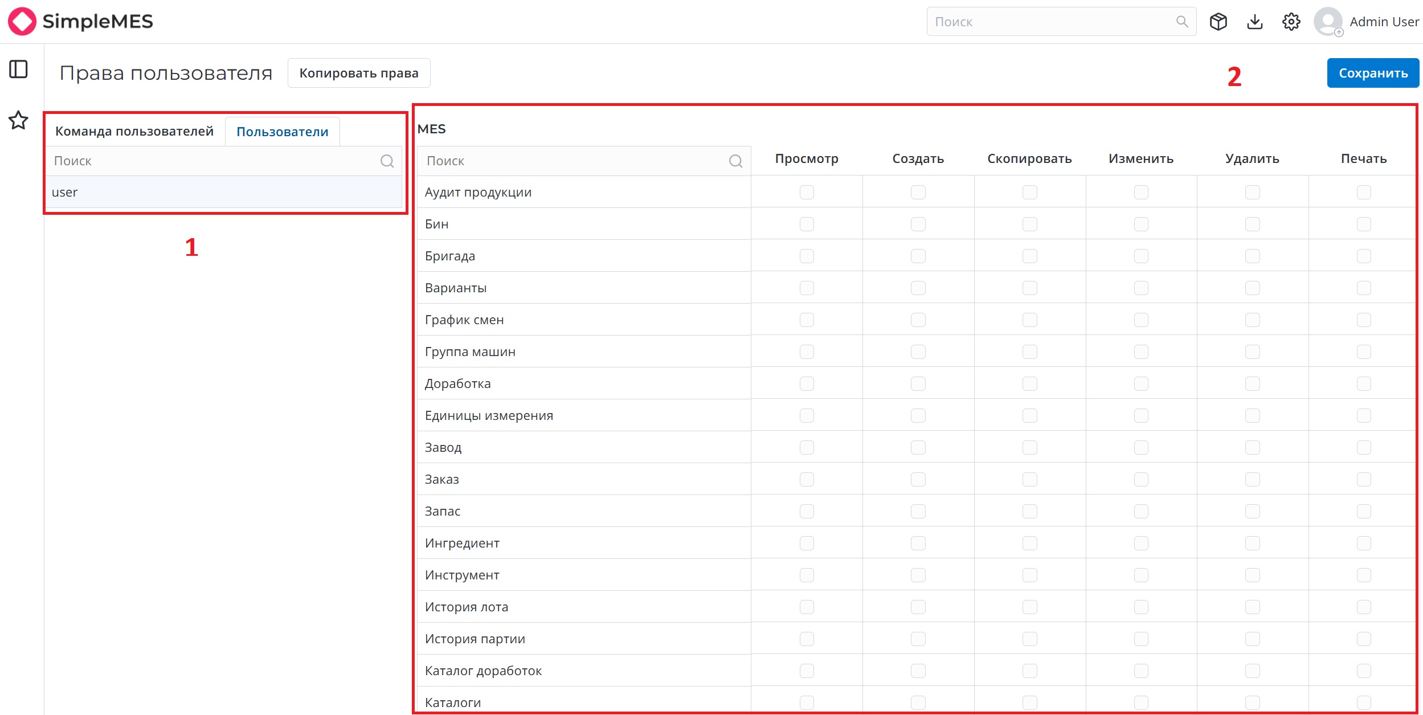Click the SimpleMES logo icon
1423x715 pixels.
click(22, 22)
